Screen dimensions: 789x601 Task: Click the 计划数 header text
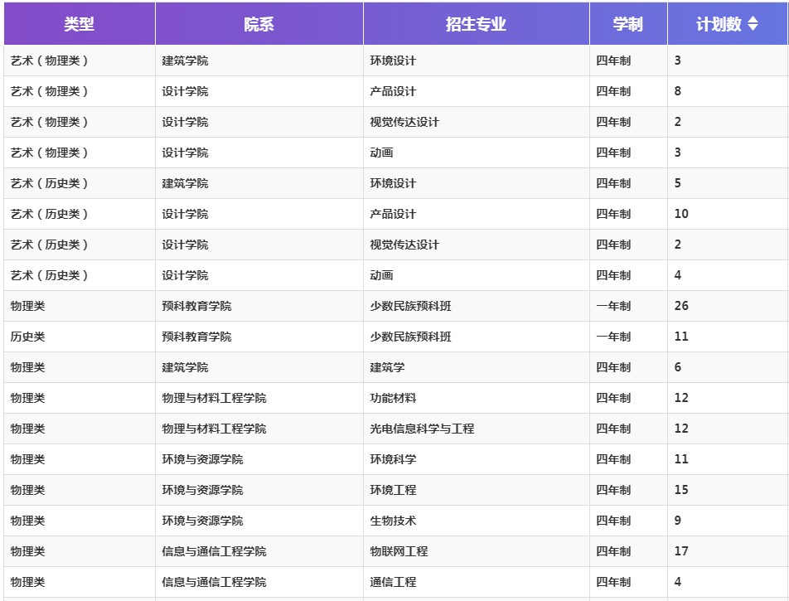click(719, 24)
